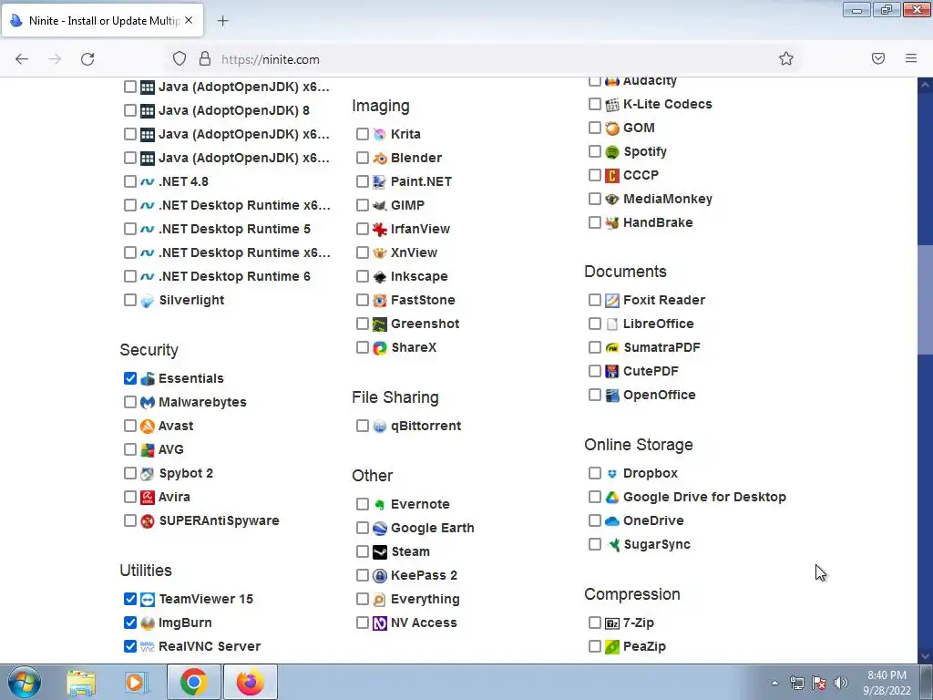Screen dimensions: 933x700
Task: Bookmark this page with the star
Action: coord(786,58)
